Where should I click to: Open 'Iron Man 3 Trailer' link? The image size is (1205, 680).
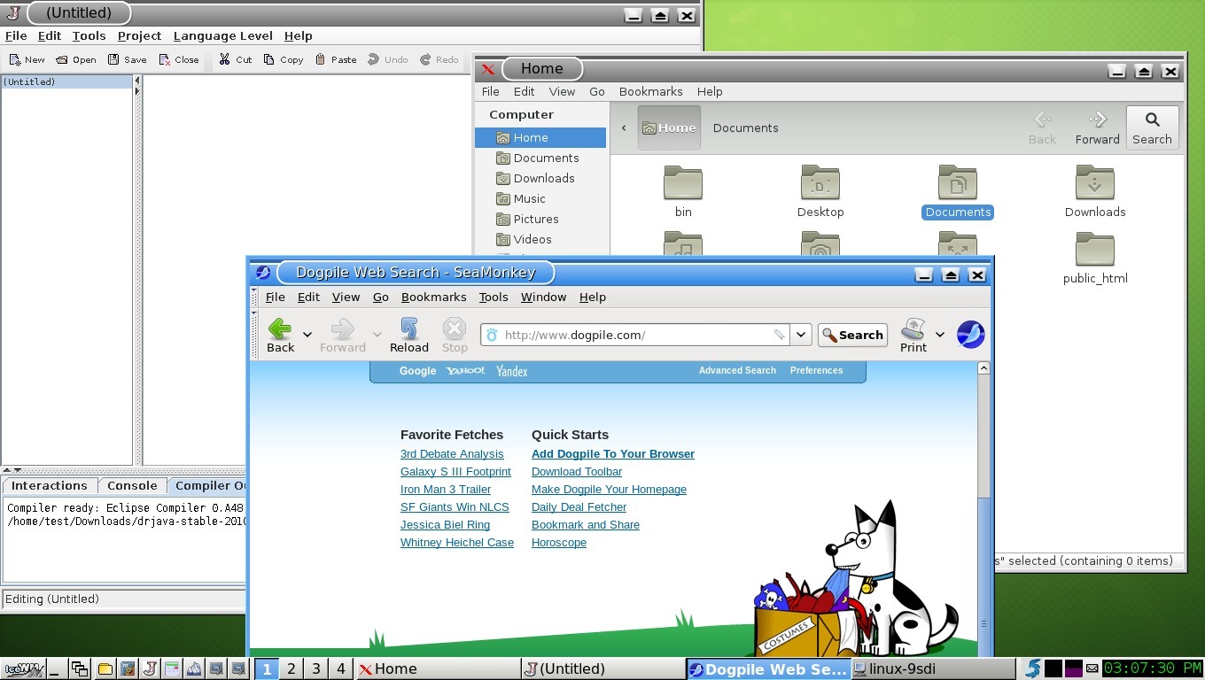[446, 489]
